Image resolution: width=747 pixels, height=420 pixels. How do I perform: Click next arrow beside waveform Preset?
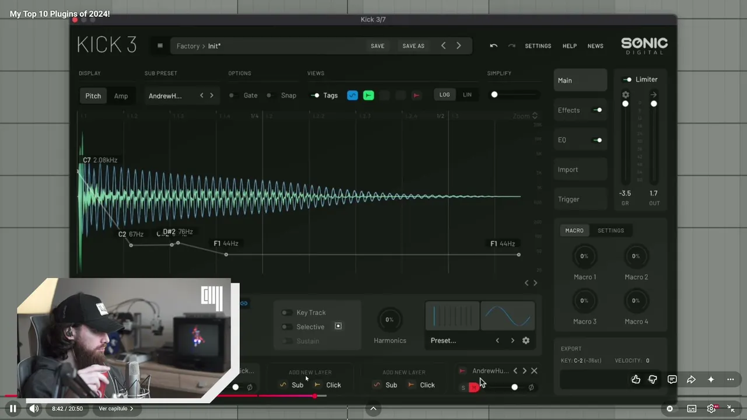coord(512,341)
